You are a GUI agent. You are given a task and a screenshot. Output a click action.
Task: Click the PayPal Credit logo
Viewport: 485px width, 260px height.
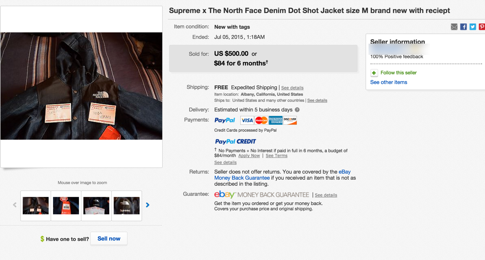point(235,141)
